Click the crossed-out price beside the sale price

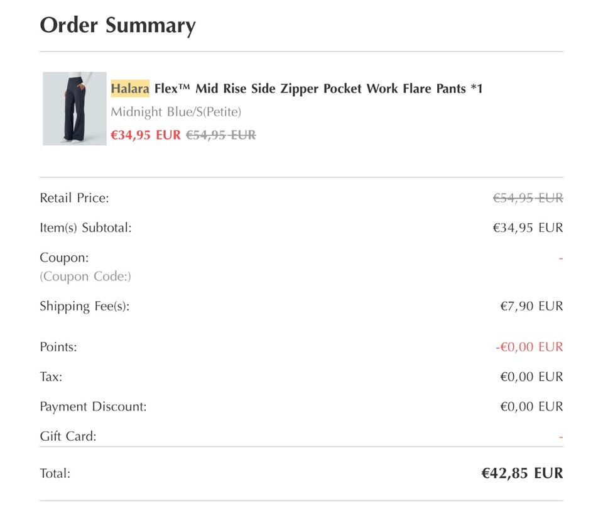[x=221, y=135]
